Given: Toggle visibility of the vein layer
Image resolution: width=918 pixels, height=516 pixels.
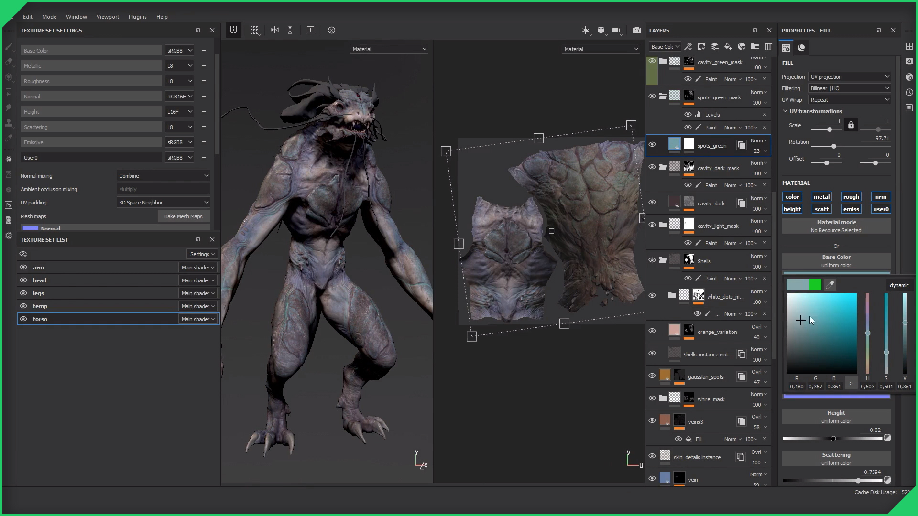Looking at the screenshot, I should click(652, 479).
